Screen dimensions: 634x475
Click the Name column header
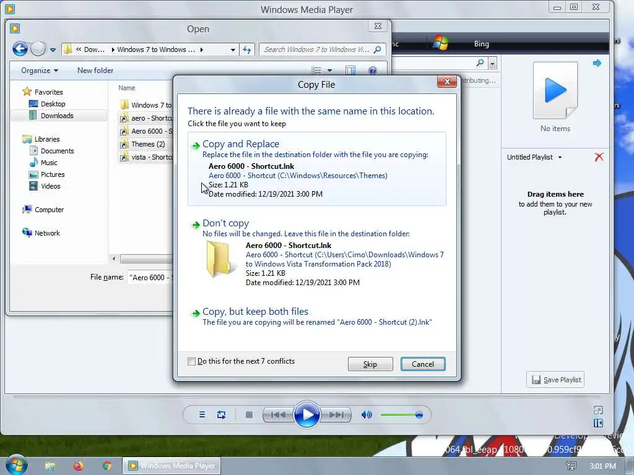coord(126,88)
